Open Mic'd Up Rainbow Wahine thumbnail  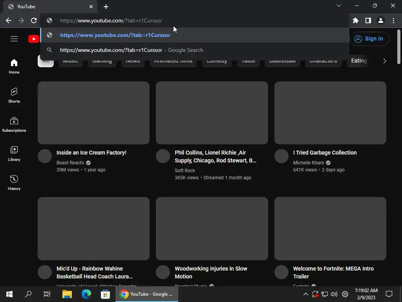[93, 228]
